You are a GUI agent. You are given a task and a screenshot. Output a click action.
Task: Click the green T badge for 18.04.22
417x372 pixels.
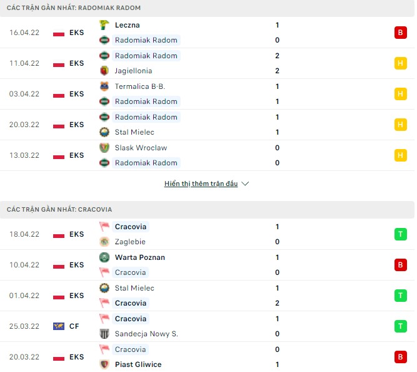tap(400, 234)
